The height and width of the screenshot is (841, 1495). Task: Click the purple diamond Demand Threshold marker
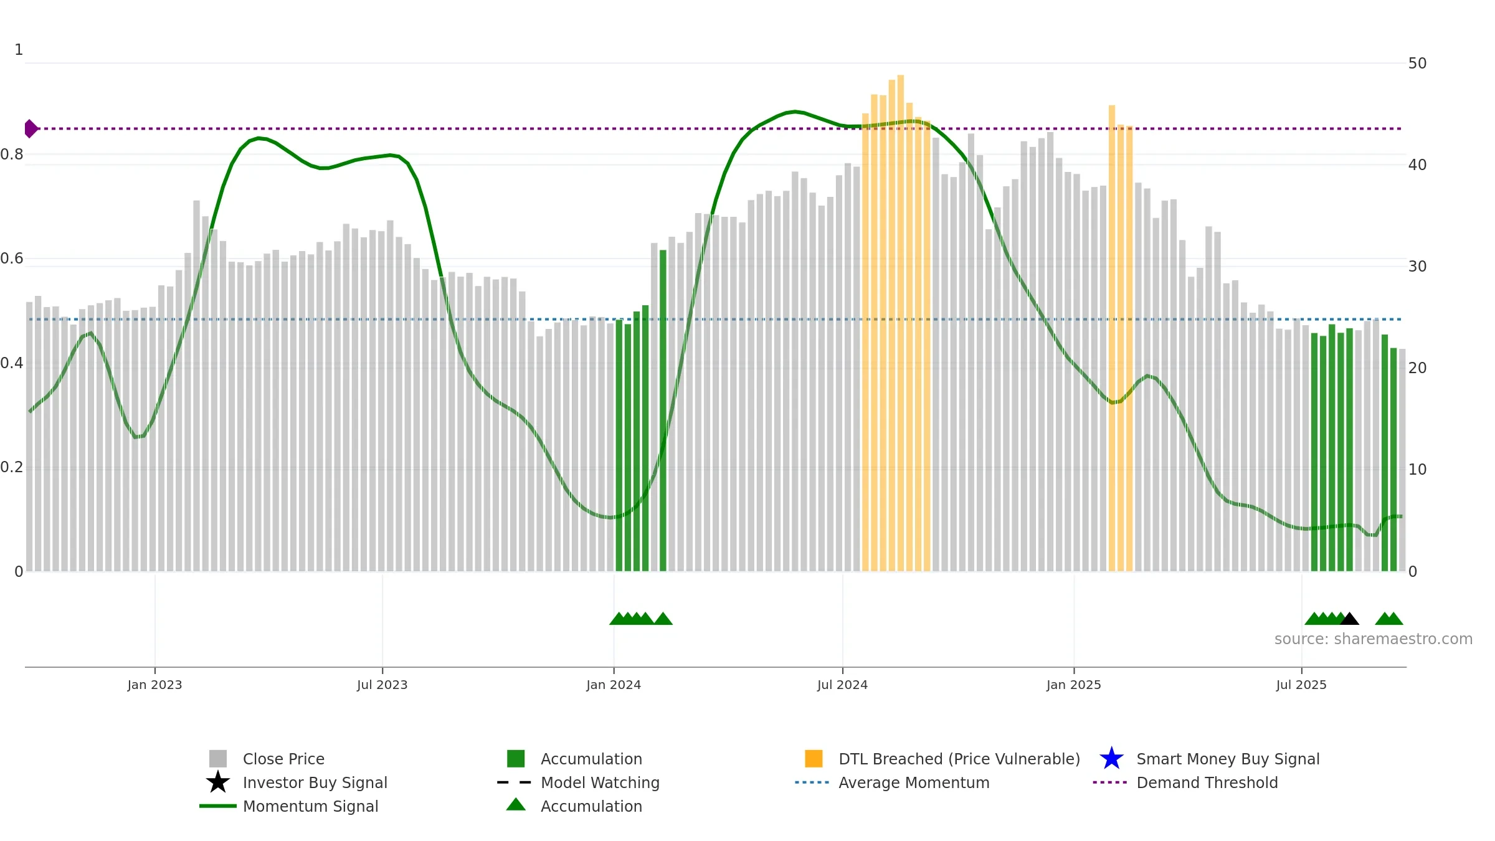coord(31,129)
